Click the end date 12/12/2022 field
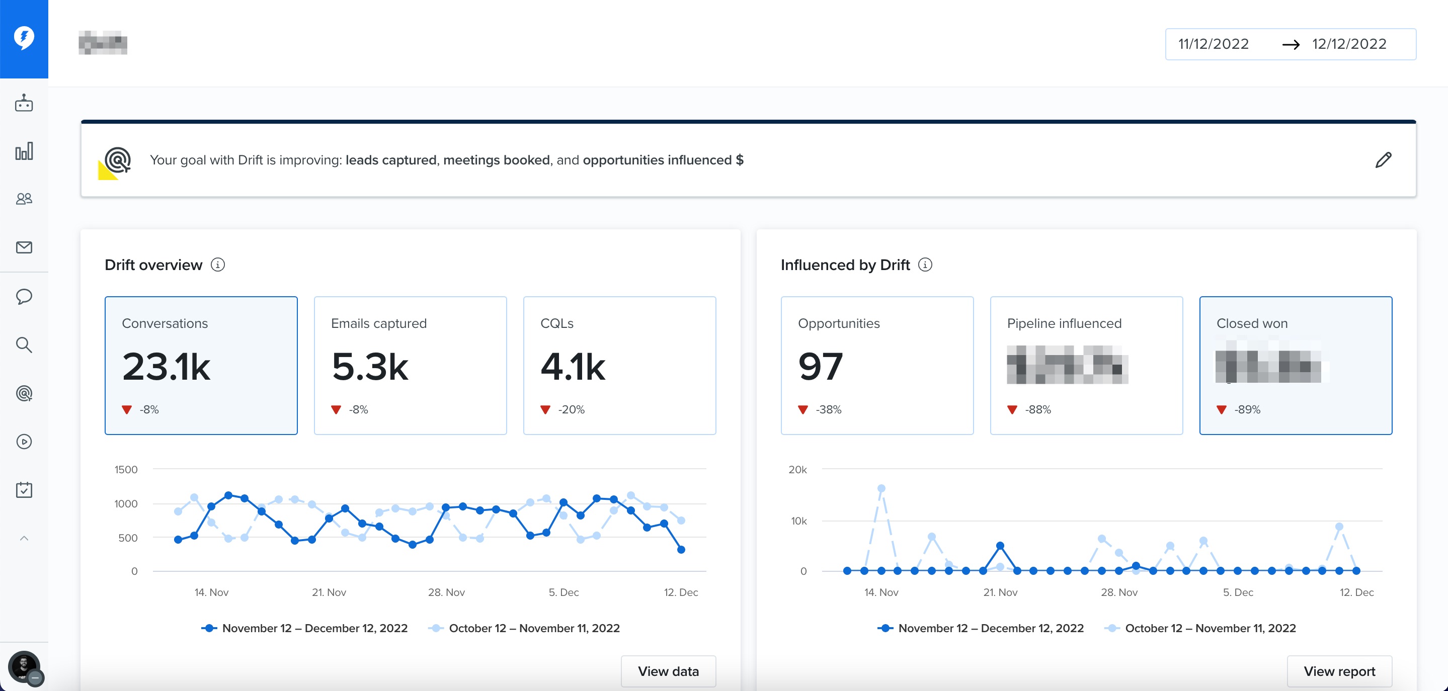1448x691 pixels. [x=1349, y=44]
